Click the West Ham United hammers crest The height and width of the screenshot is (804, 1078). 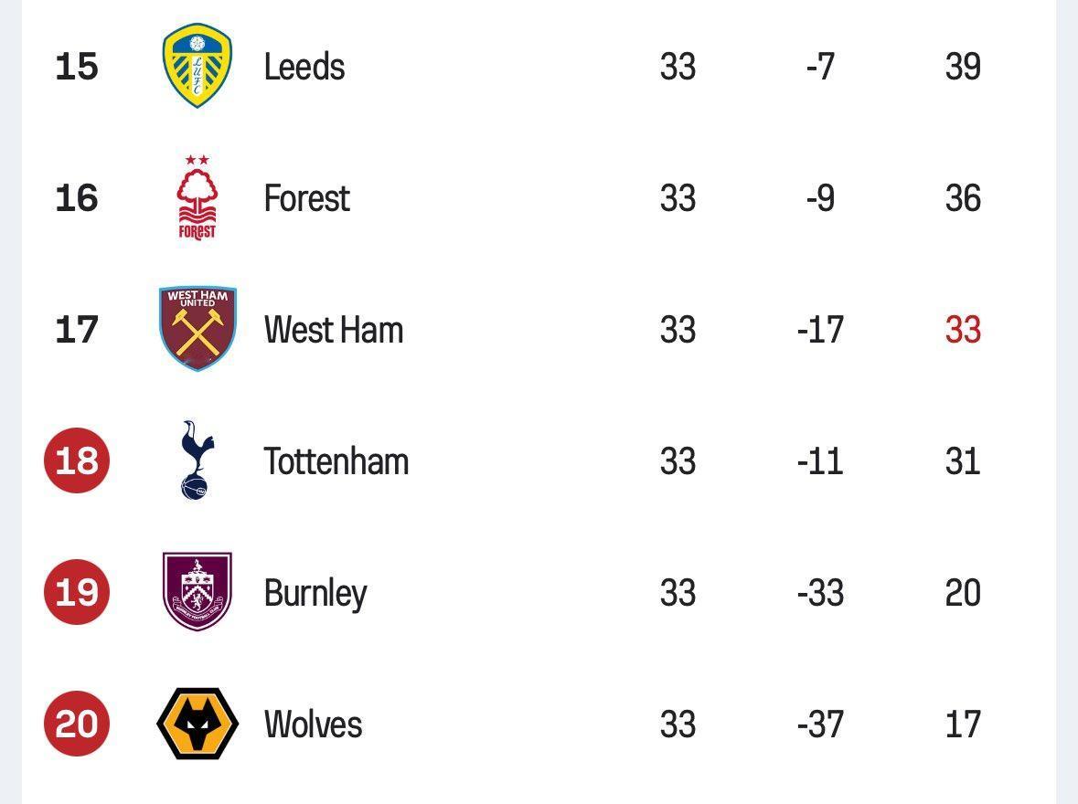click(x=197, y=329)
